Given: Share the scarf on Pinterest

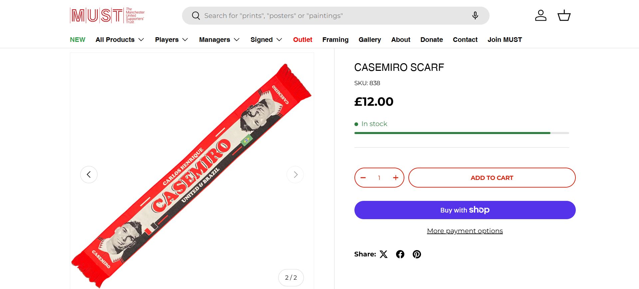Looking at the screenshot, I should (417, 254).
